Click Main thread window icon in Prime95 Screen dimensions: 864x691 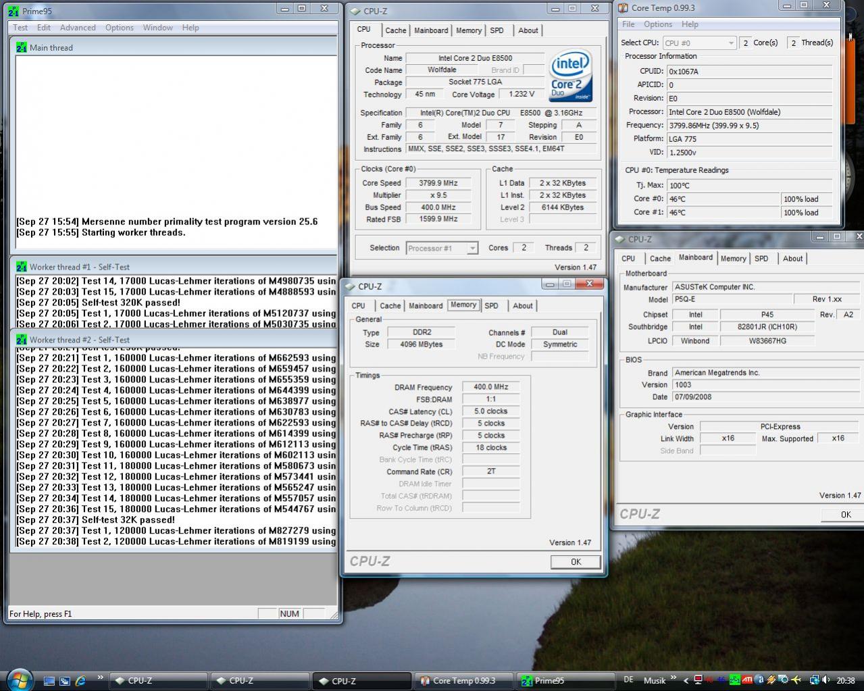21,47
